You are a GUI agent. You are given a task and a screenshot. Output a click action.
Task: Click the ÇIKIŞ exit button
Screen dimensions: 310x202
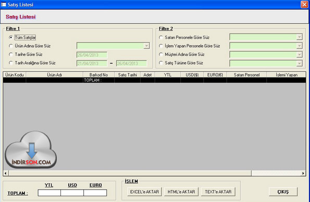[283, 192]
